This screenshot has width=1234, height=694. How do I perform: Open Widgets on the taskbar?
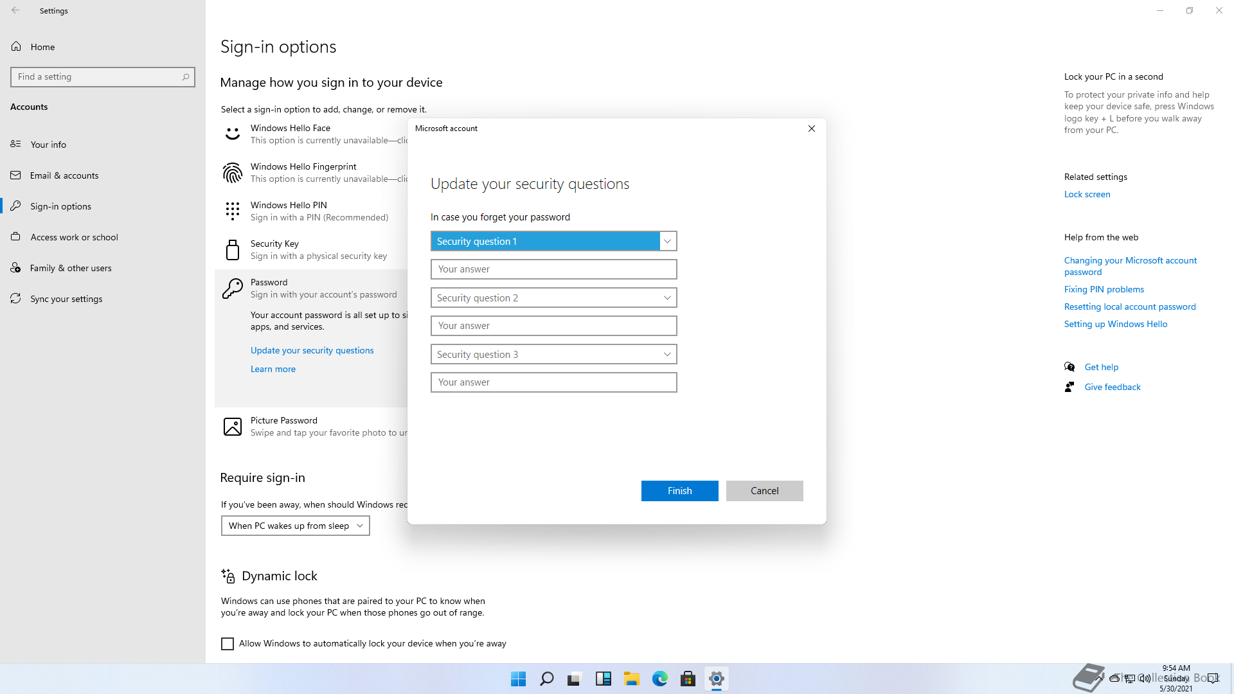603,679
